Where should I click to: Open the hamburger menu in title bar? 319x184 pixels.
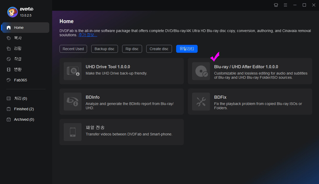pyautogui.click(x=285, y=5)
